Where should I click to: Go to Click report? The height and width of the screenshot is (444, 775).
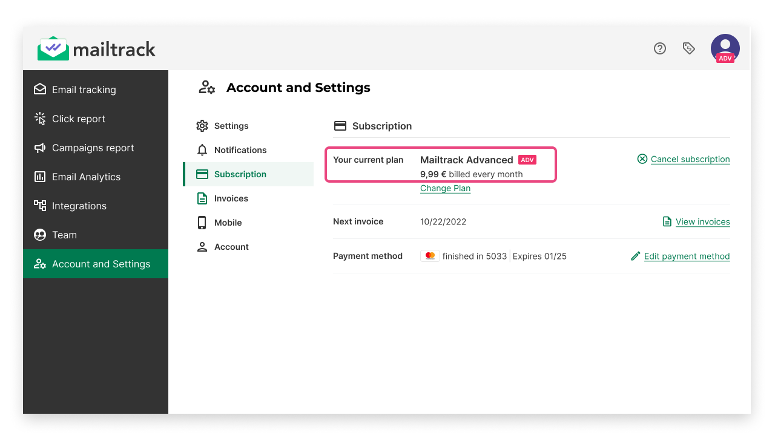78,119
